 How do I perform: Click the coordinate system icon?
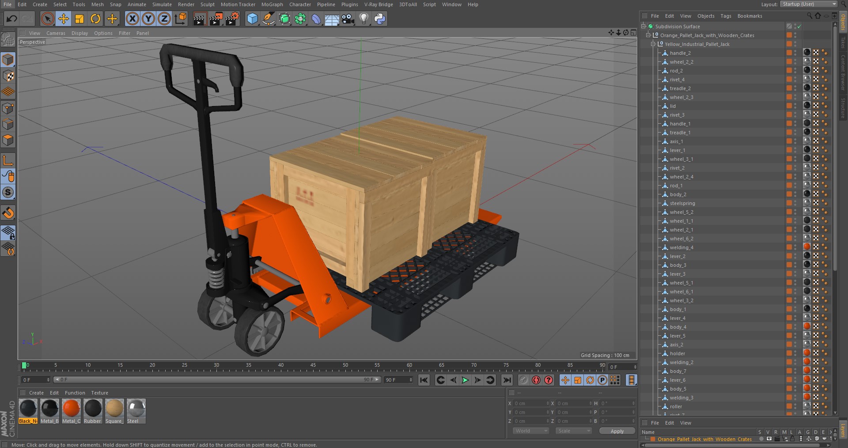point(181,19)
